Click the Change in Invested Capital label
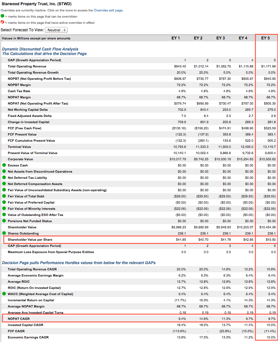 click(x=29, y=122)
